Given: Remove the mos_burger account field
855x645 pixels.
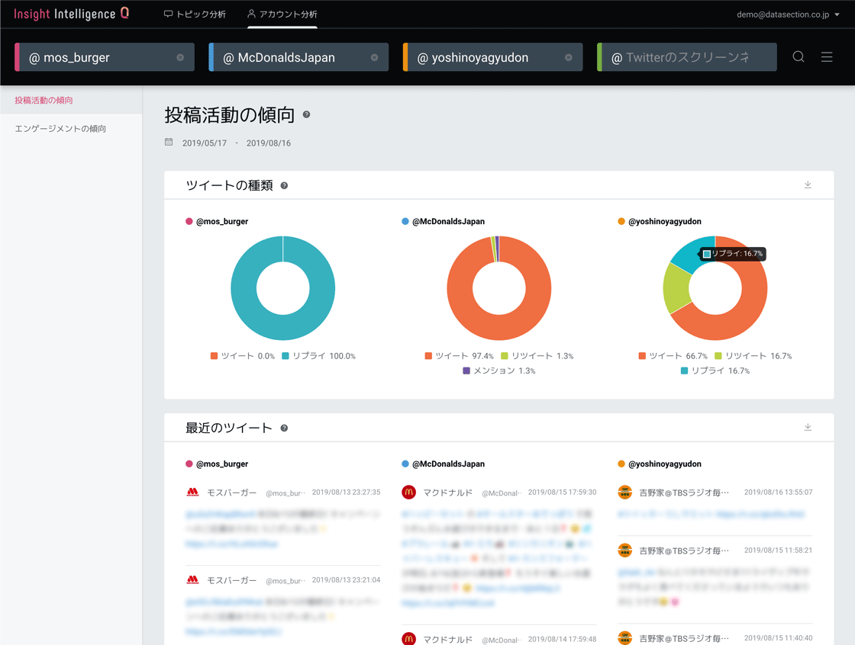Looking at the screenshot, I should [180, 57].
